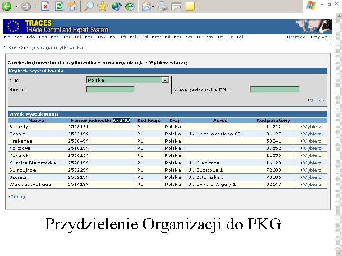Log out via the Wyloguj link
The image size is (342, 256).
pos(321,37)
